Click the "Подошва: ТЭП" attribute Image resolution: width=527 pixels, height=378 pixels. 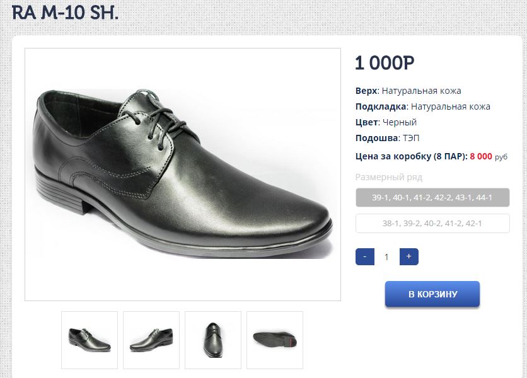(x=387, y=138)
